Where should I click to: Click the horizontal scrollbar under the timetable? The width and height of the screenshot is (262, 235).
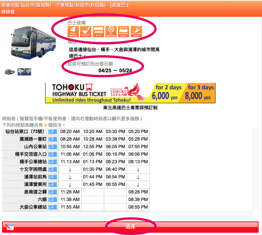pyautogui.click(x=128, y=214)
